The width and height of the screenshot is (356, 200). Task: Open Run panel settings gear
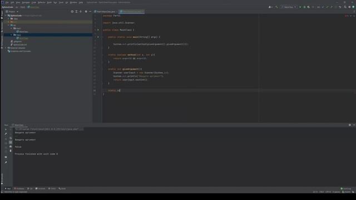click(x=350, y=125)
